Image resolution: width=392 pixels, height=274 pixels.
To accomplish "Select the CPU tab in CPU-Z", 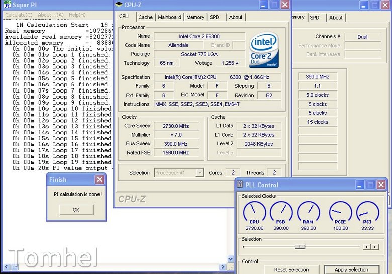I will (124, 16).
